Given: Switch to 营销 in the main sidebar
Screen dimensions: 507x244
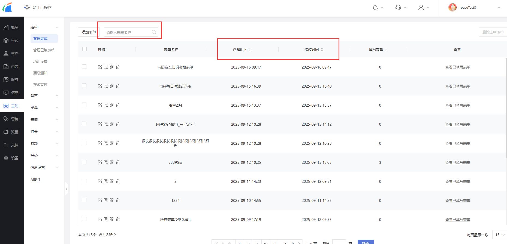Looking at the screenshot, I should pos(12,119).
